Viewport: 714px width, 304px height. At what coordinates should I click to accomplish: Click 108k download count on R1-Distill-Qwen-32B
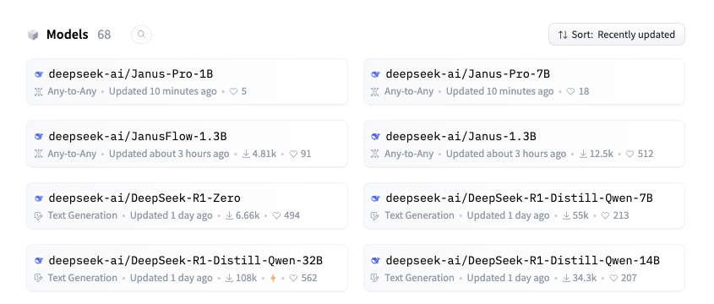click(247, 278)
